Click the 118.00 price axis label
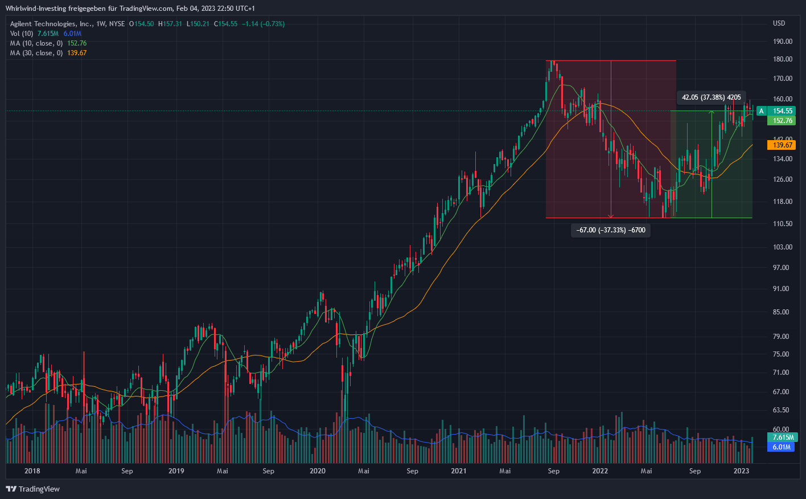 (783, 202)
